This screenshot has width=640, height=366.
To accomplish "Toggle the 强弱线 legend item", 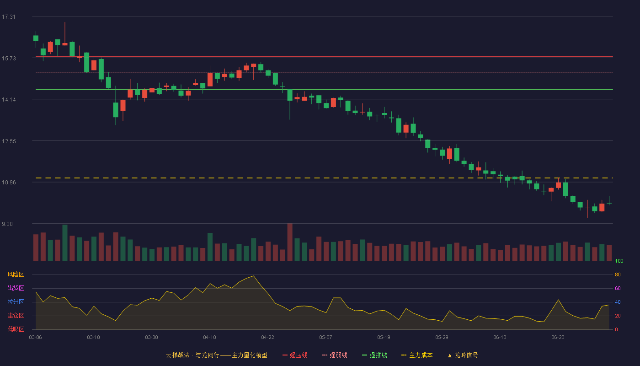I will (x=335, y=355).
